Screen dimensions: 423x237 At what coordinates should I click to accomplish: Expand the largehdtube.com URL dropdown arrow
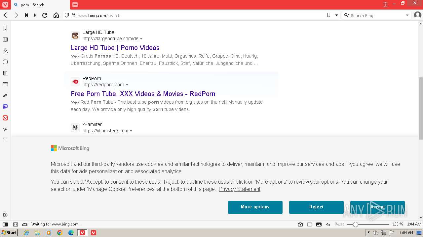click(141, 39)
